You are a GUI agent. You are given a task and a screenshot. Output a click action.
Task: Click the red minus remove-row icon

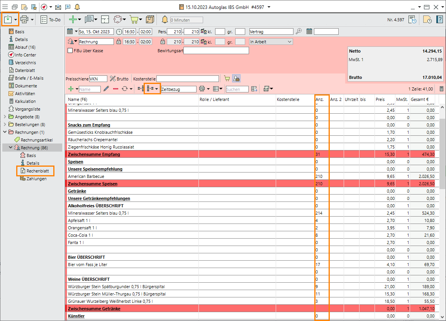pos(115,89)
